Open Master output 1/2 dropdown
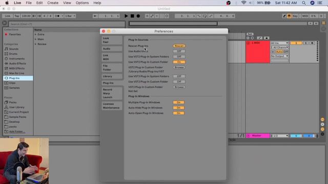 [x=279, y=136]
